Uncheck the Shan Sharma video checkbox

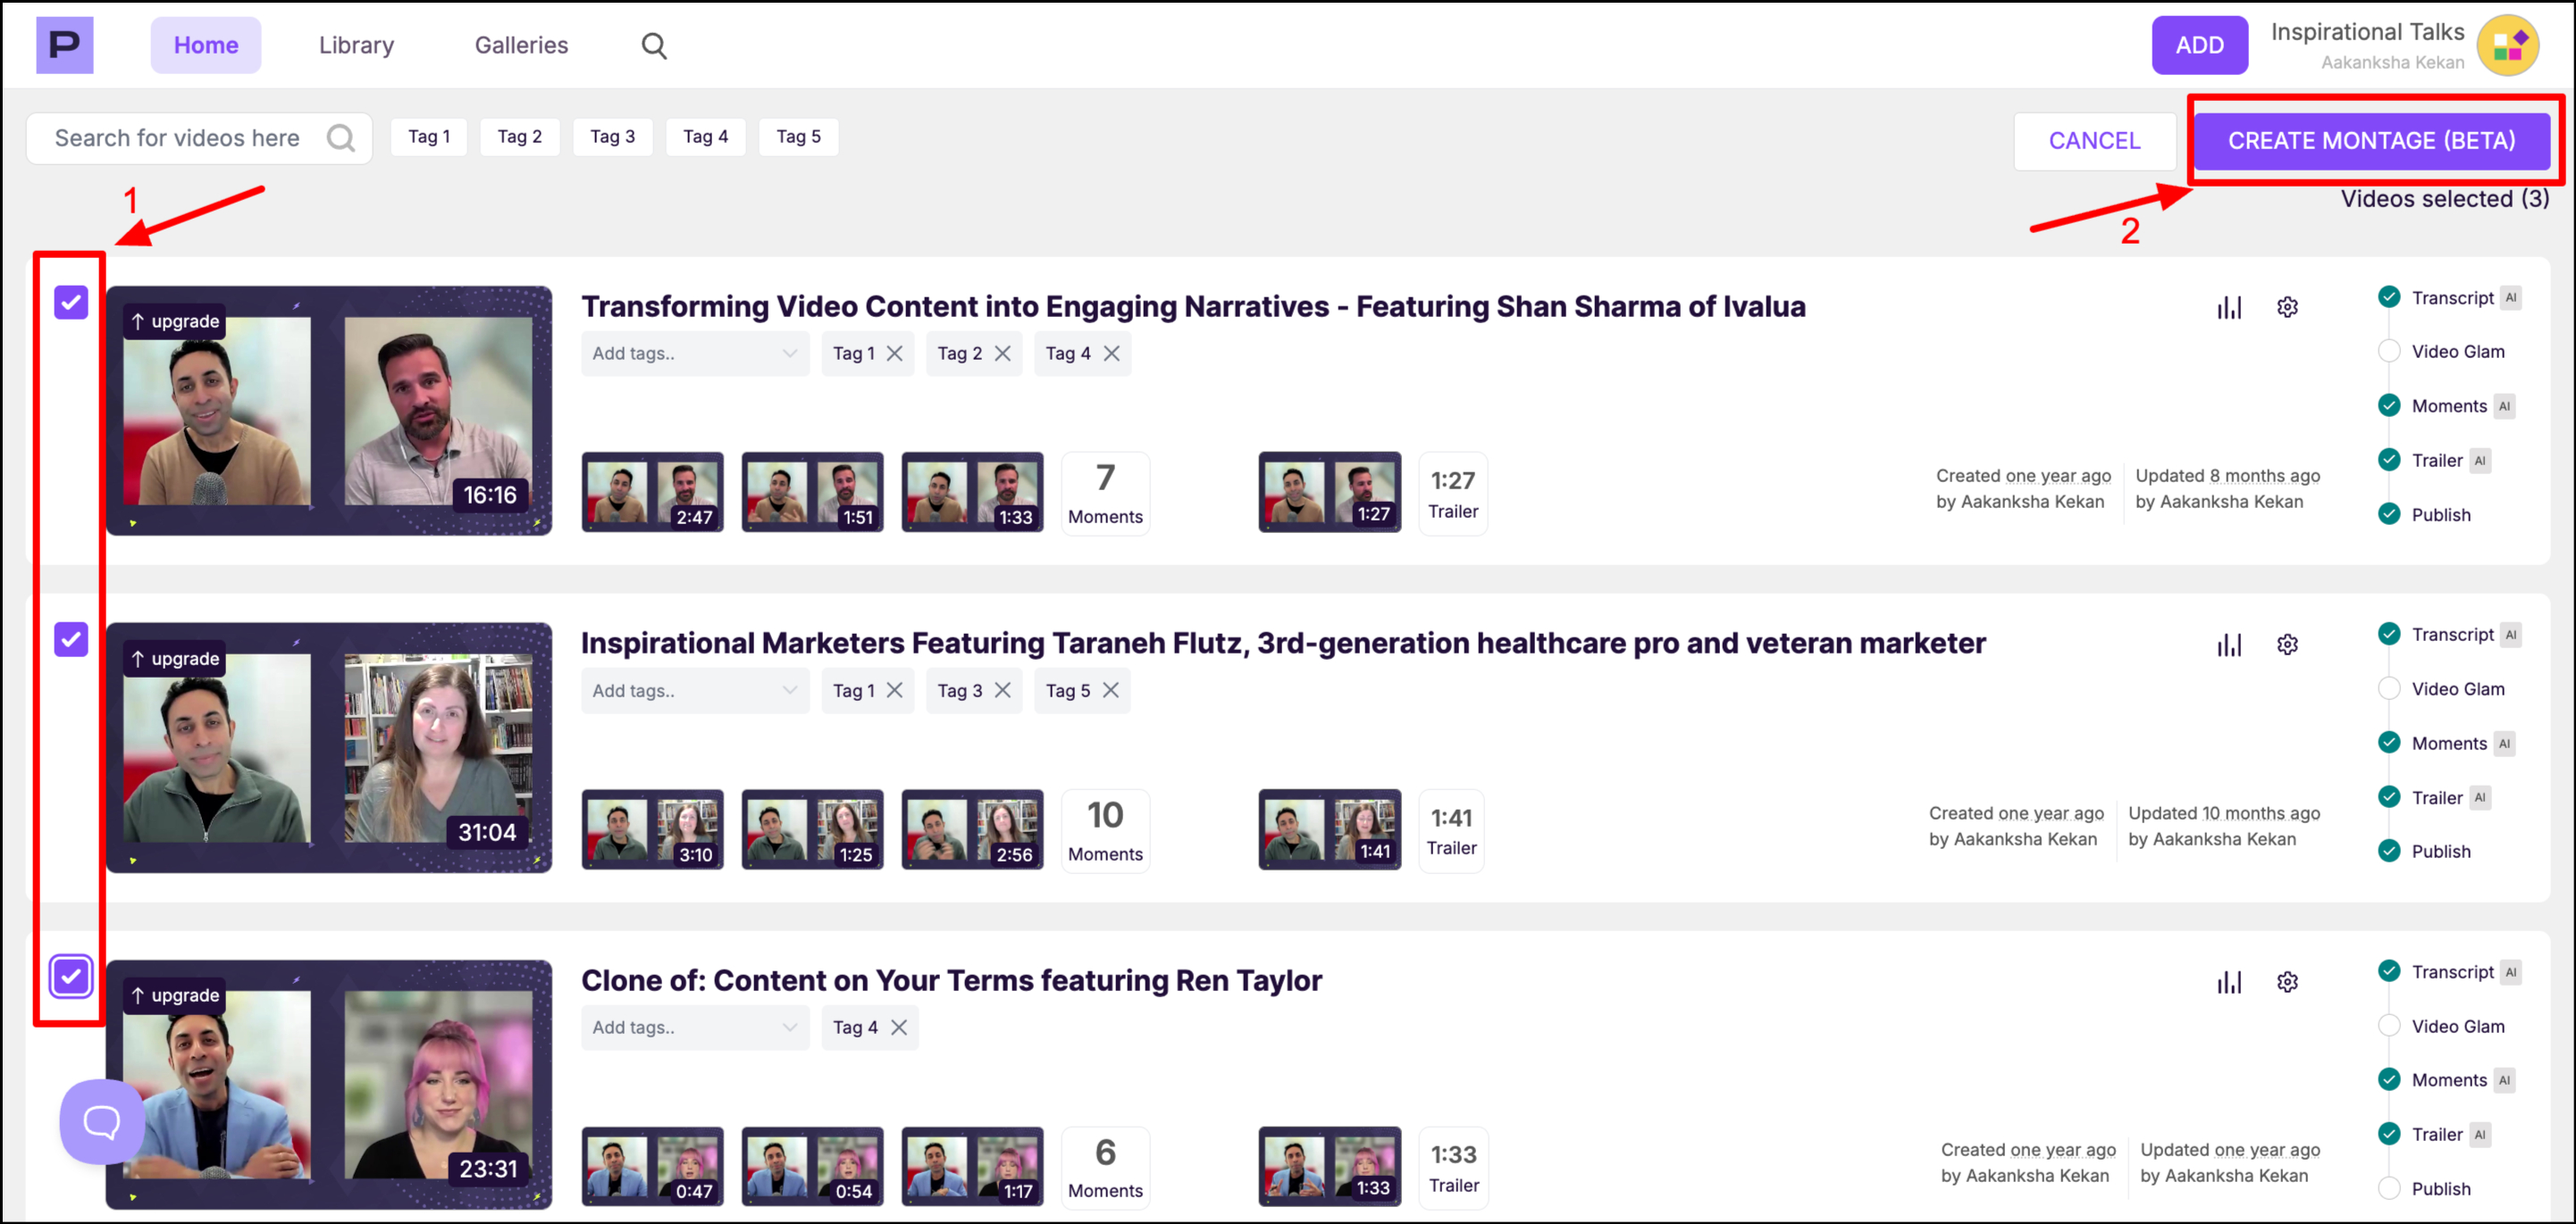[71, 302]
